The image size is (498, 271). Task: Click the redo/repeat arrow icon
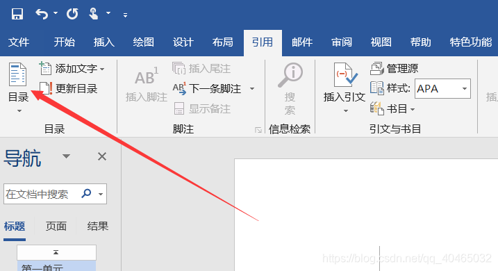pos(72,14)
